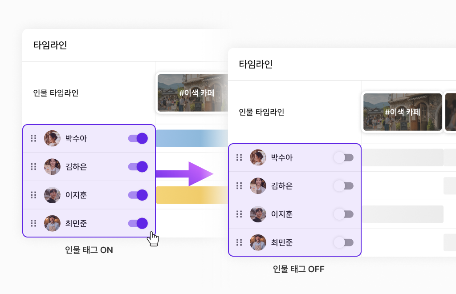Click drag handle beside 김하은 in ON panel
Image resolution: width=456 pixels, height=294 pixels.
[x=33, y=167]
